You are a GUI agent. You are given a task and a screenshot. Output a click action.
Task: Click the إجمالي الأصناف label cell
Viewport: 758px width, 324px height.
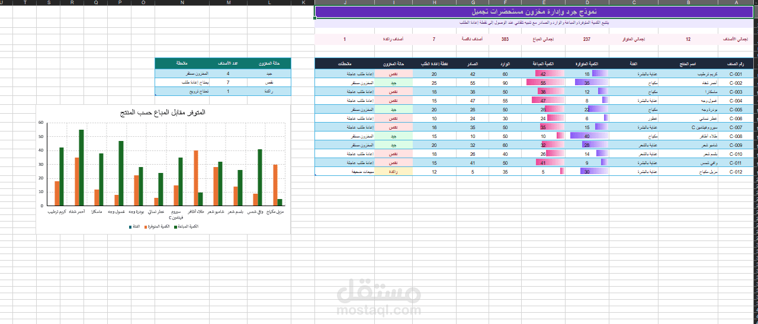736,39
